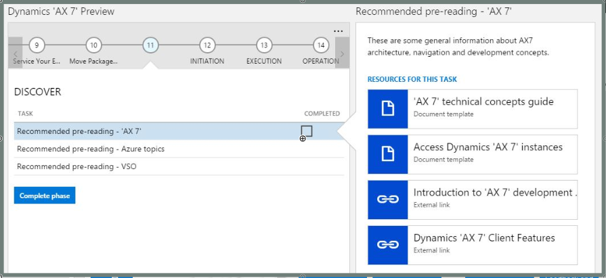Click the EXECUTION phase label
This screenshot has height=278, width=606.
264,61
